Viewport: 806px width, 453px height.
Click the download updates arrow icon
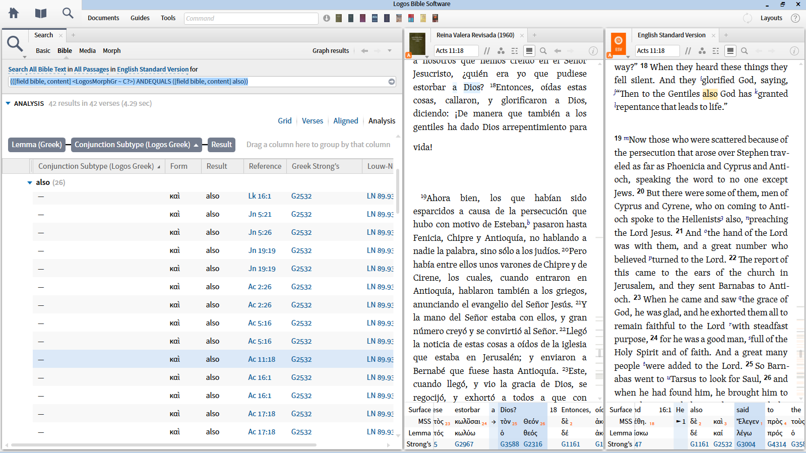coord(327,18)
